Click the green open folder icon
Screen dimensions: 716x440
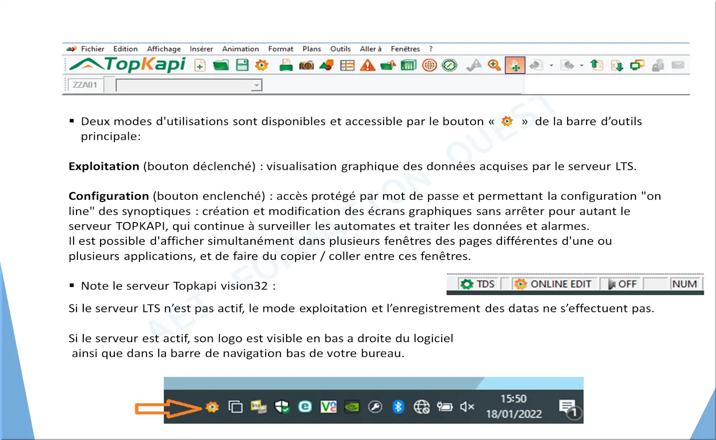[x=221, y=65]
